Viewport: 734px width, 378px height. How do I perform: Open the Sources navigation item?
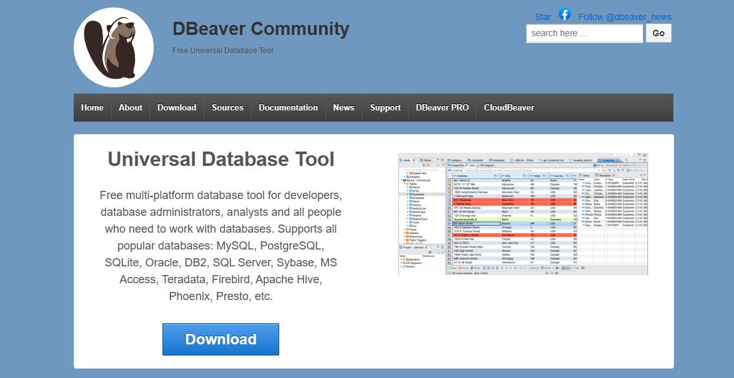(x=227, y=107)
